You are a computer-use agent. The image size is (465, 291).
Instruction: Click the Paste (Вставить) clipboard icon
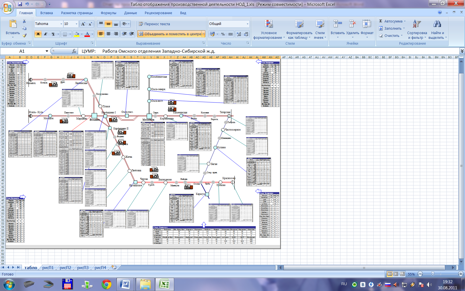[13, 24]
